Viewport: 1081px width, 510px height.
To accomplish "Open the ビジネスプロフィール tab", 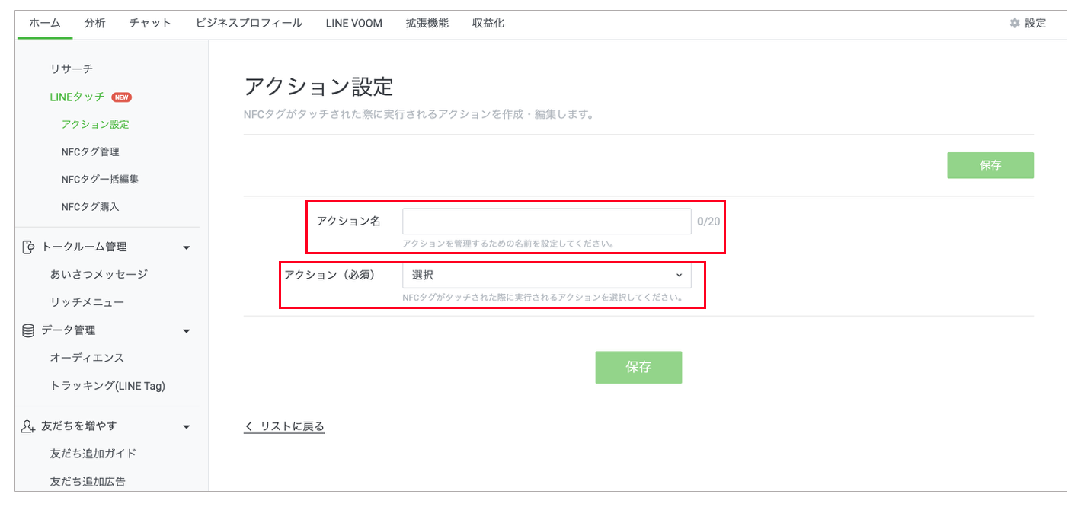I will [x=248, y=23].
